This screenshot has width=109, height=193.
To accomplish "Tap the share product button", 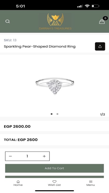I will coord(100,46).
